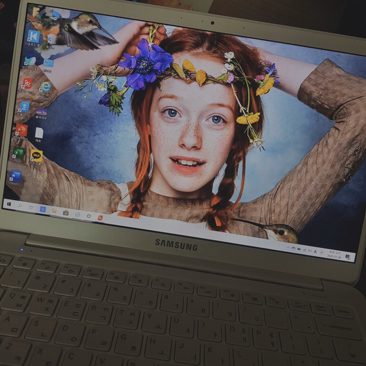Launch the Word desktop shortcut
The image size is (366, 366).
coord(15,177)
